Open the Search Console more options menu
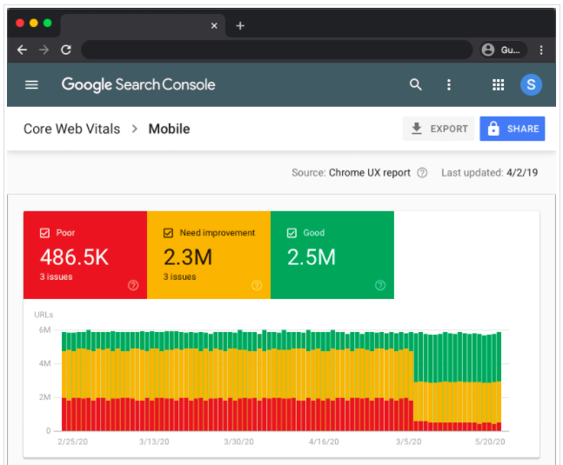The width and height of the screenshot is (563, 465). point(449,85)
